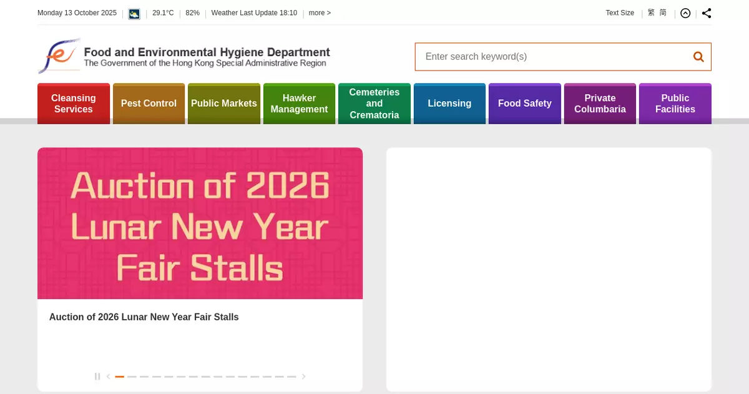
Task: Switch to Traditional Chinese (繁)
Action: pyautogui.click(x=651, y=13)
